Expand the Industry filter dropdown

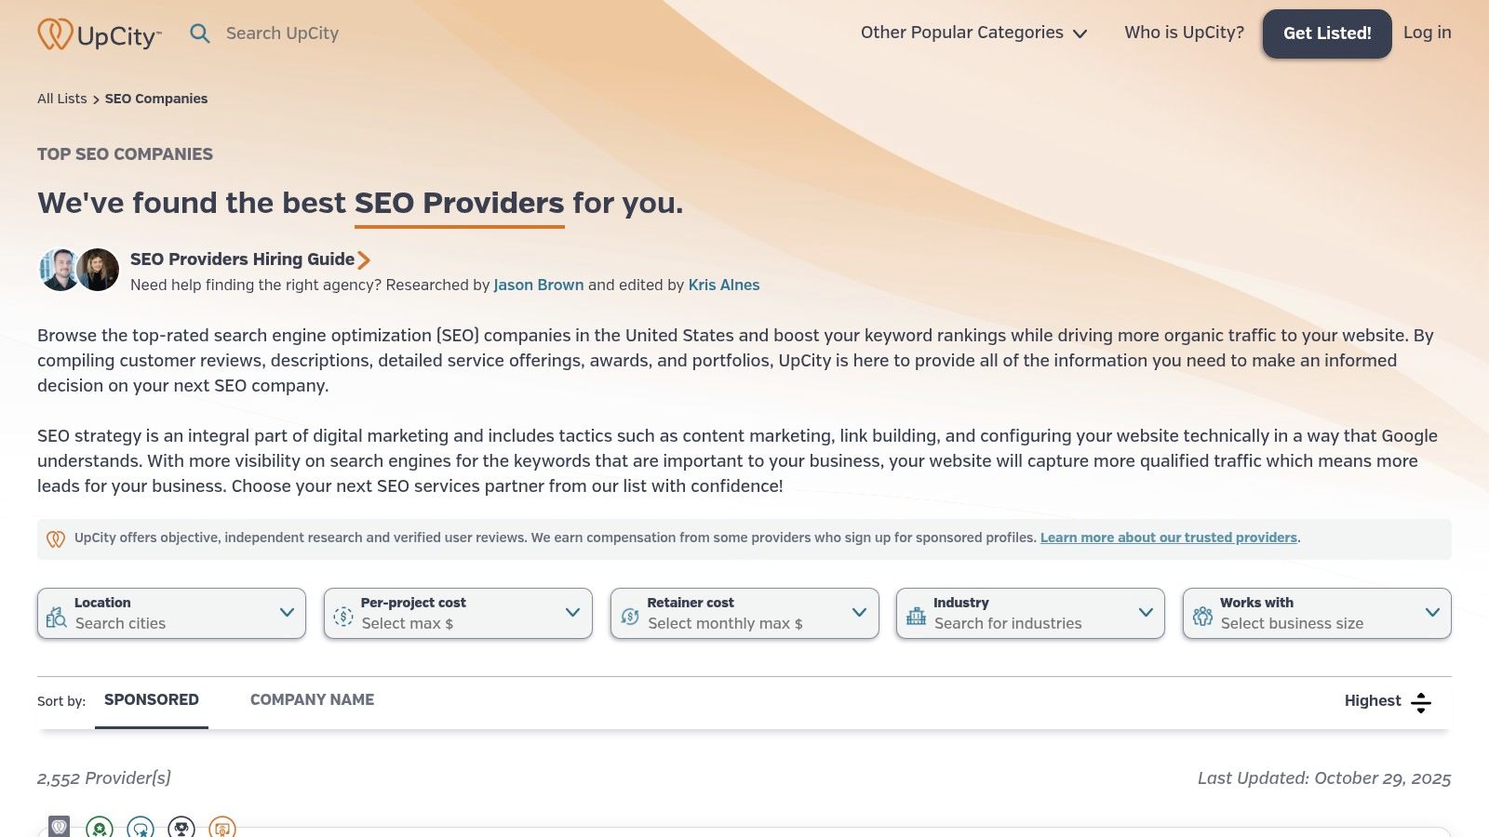pos(1030,614)
